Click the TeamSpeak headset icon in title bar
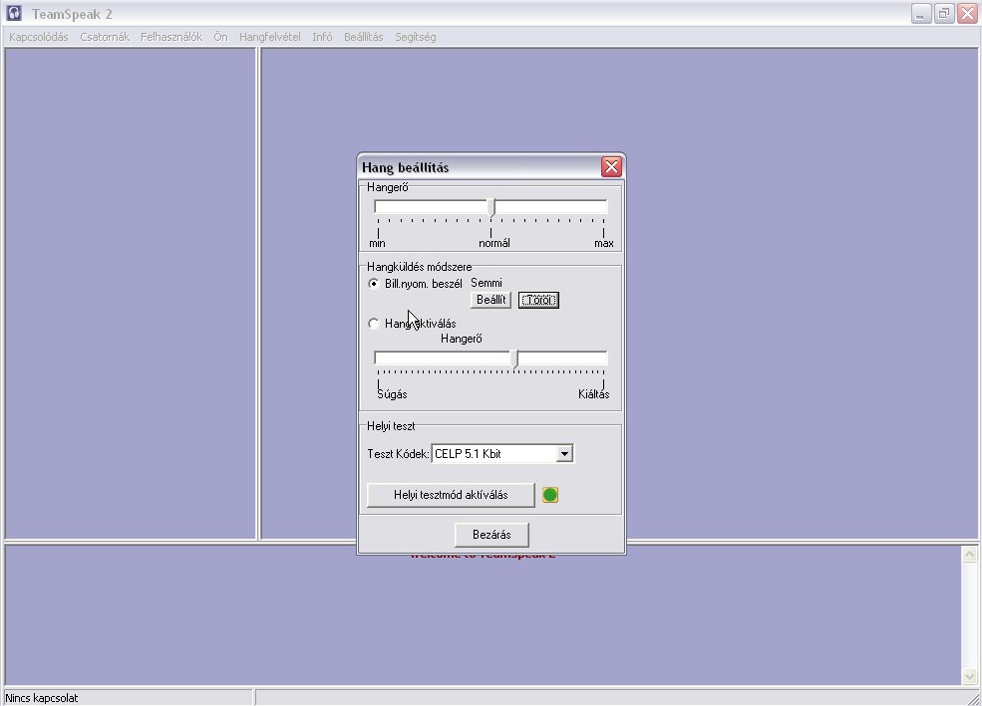Image resolution: width=982 pixels, height=706 pixels. click(14, 14)
